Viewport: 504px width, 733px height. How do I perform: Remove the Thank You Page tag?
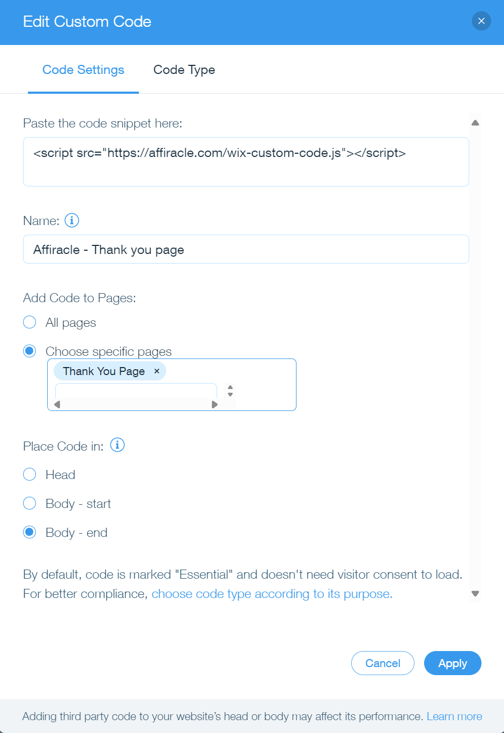[x=157, y=371]
